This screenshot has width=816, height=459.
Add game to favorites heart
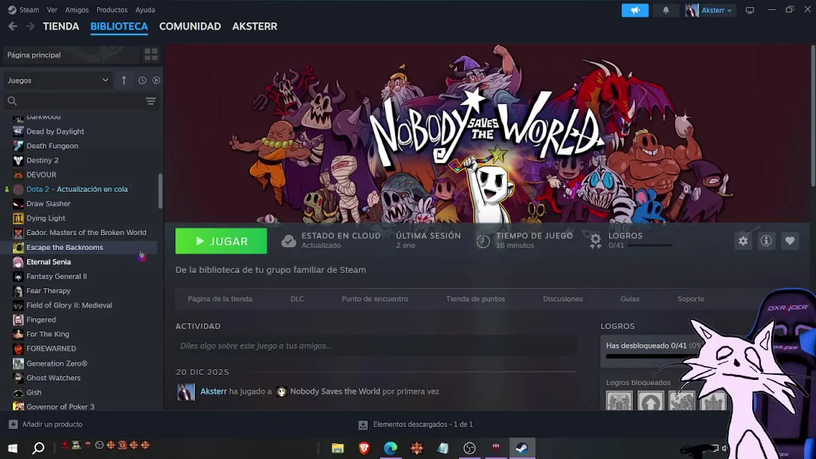point(790,241)
